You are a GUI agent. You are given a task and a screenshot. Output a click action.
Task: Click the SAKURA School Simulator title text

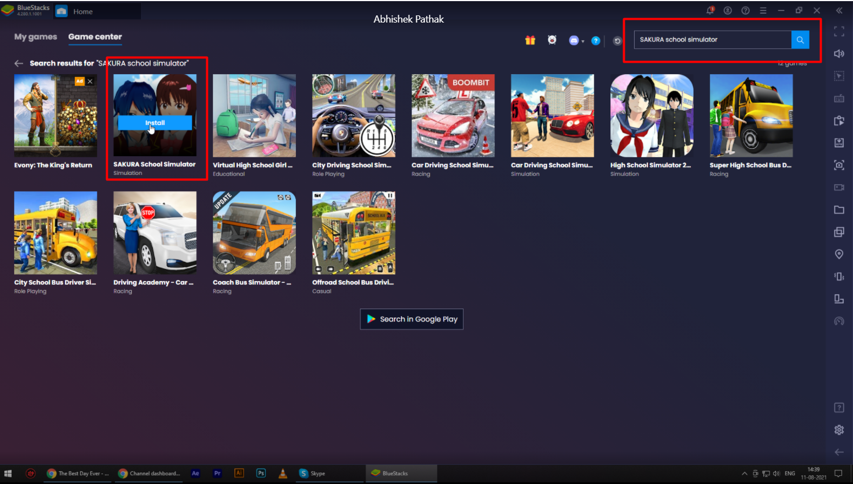coord(155,164)
